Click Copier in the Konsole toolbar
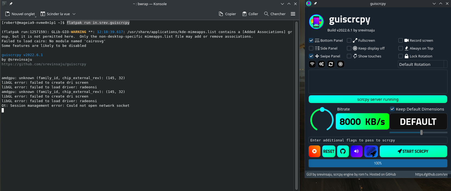 click(x=227, y=14)
